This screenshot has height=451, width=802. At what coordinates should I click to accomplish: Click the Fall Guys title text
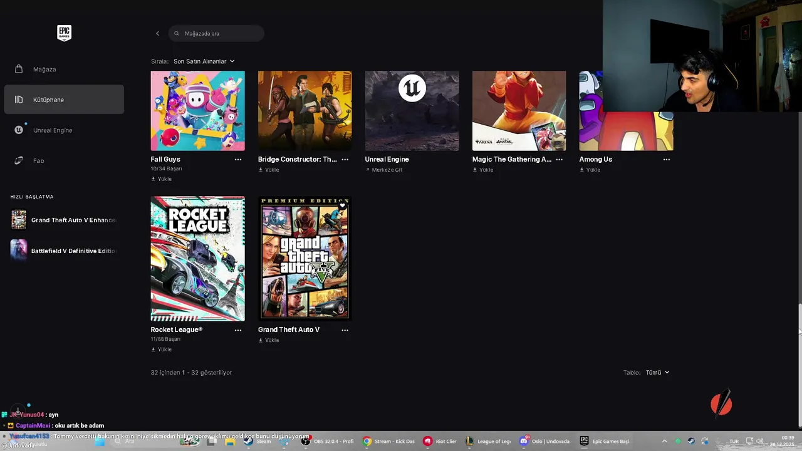tap(165, 159)
